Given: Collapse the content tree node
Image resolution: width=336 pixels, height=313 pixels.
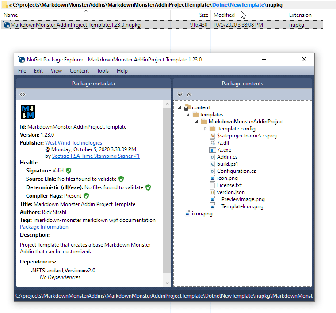Looking at the screenshot, I should click(179, 107).
